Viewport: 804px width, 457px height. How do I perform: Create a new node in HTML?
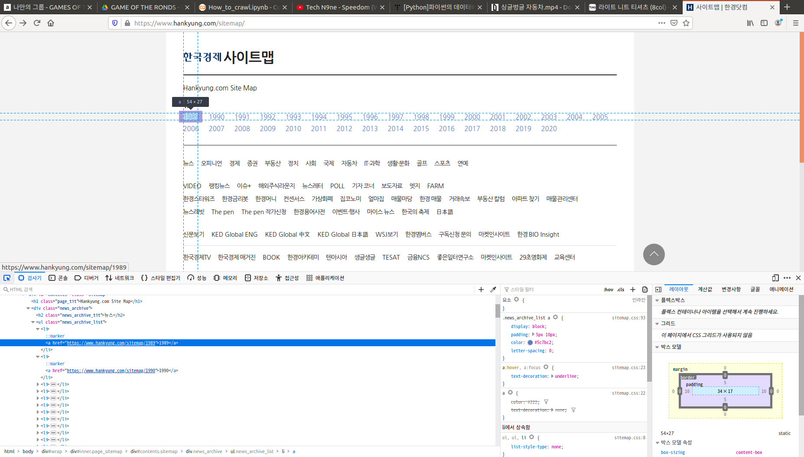[x=481, y=290]
